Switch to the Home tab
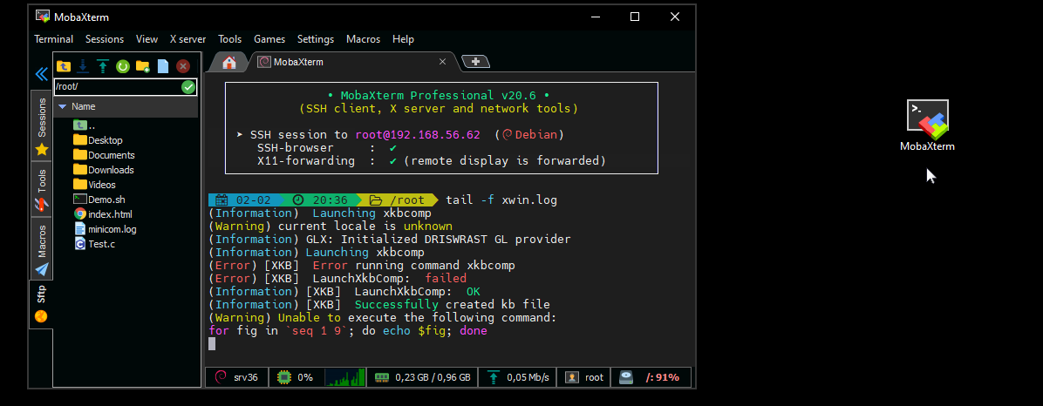 (x=228, y=63)
